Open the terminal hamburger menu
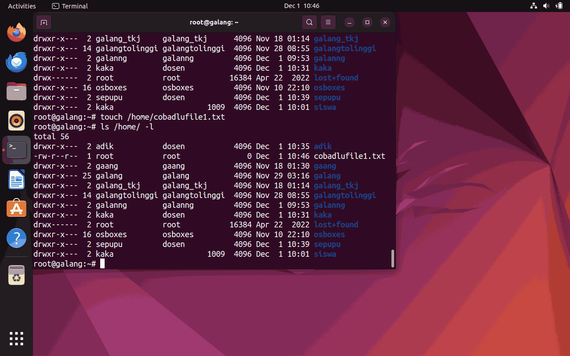 (328, 22)
